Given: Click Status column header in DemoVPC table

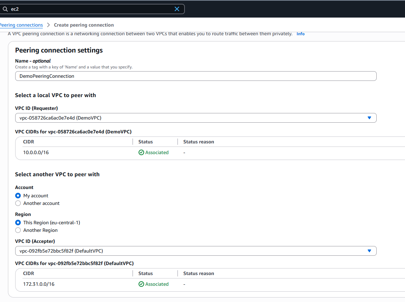Looking at the screenshot, I should click(145, 142).
